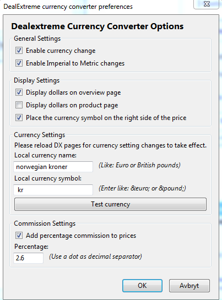Close the preferences dialog window
This screenshot has width=222, height=300.
pyautogui.click(x=207, y=4)
